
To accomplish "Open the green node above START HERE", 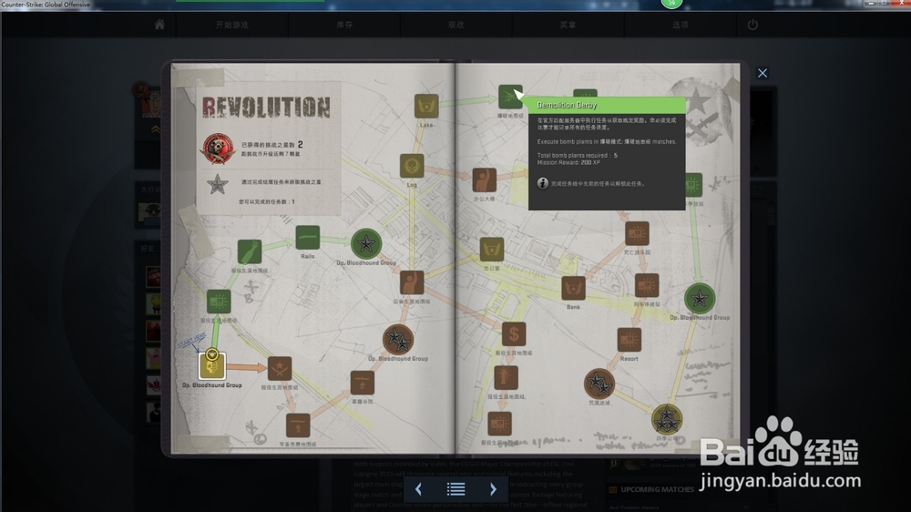I will tap(219, 302).
